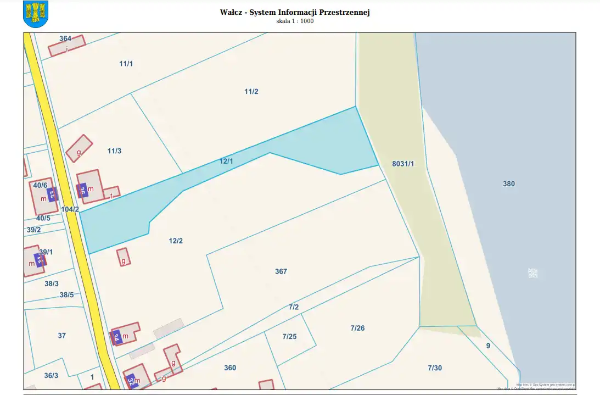Click the blue house number 36 marker
Screen dimensions: 600x395
(83, 190)
